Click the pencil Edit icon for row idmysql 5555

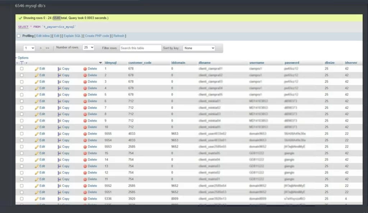(37, 134)
